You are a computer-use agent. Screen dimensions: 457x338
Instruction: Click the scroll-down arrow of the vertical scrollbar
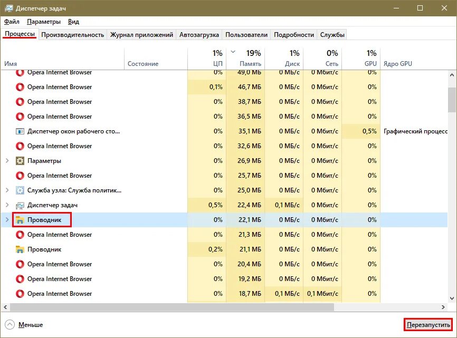tap(452, 298)
